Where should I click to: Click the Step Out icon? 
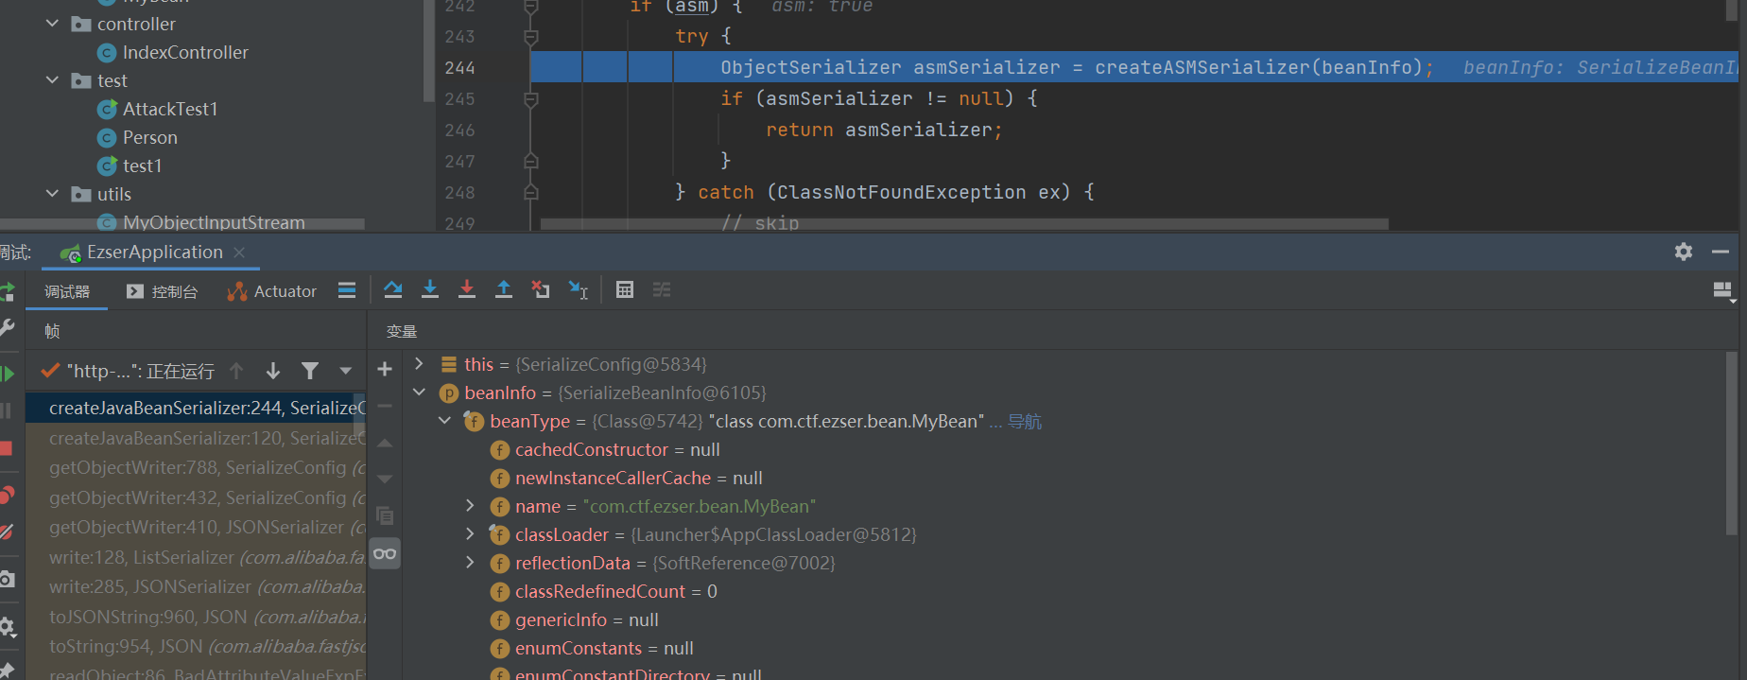pos(504,290)
